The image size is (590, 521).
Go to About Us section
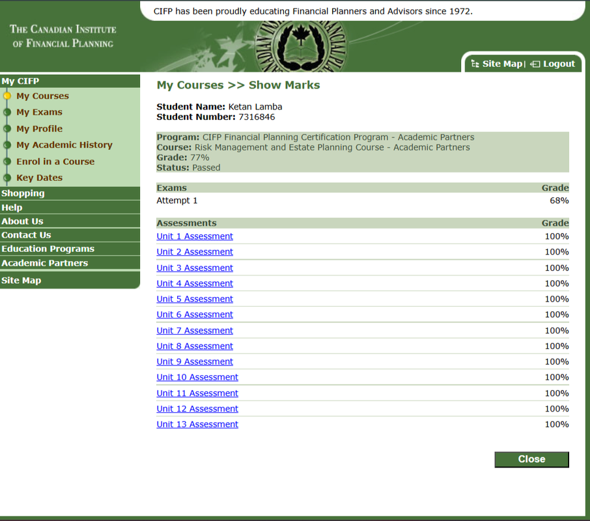click(x=70, y=221)
